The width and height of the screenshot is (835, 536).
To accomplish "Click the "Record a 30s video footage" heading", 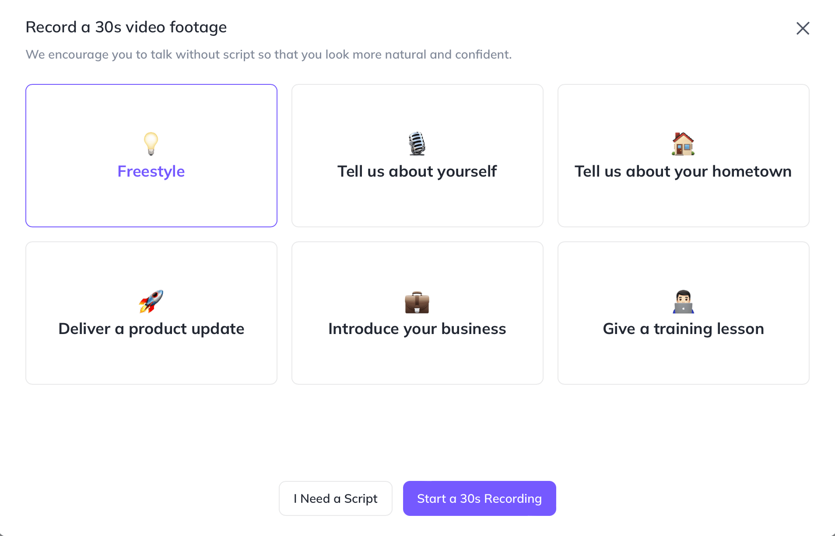I will 126,27.
